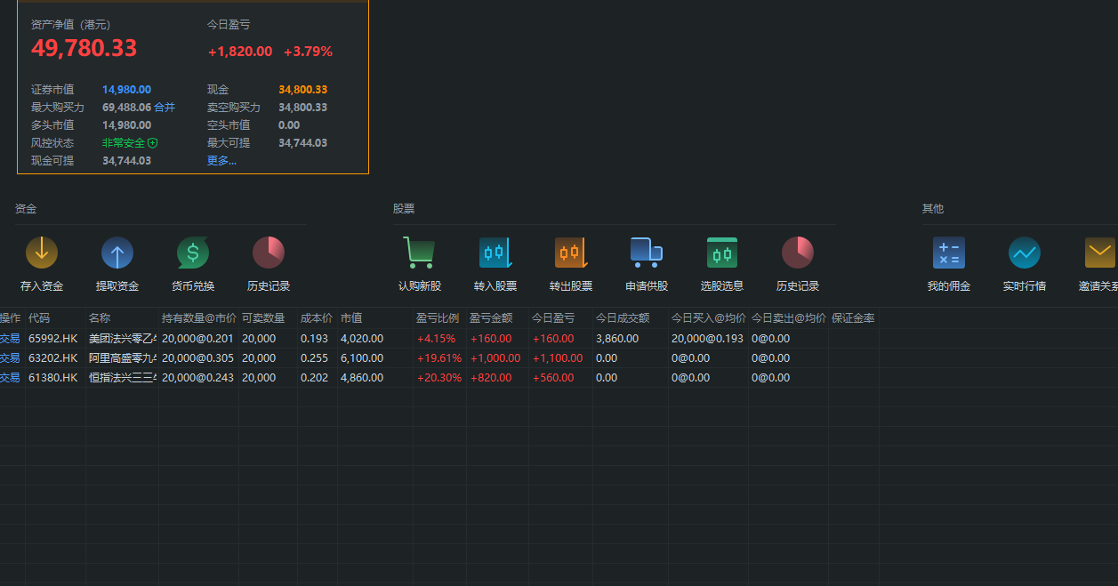
Task: Open the 申请供股 icon
Action: [x=647, y=253]
